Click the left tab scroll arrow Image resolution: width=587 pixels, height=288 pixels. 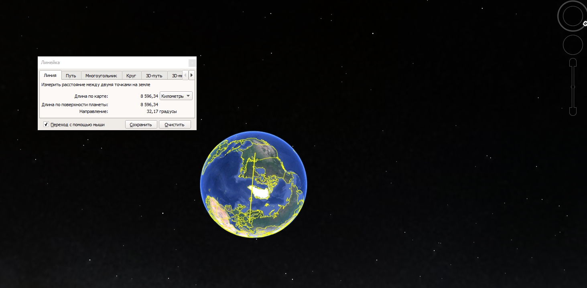coord(185,75)
